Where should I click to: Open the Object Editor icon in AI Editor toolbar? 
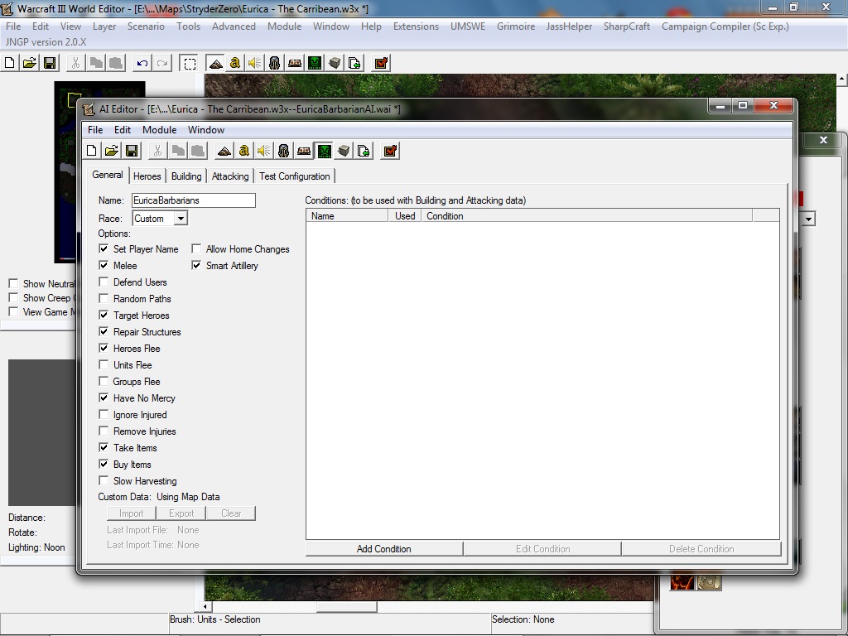tap(284, 151)
